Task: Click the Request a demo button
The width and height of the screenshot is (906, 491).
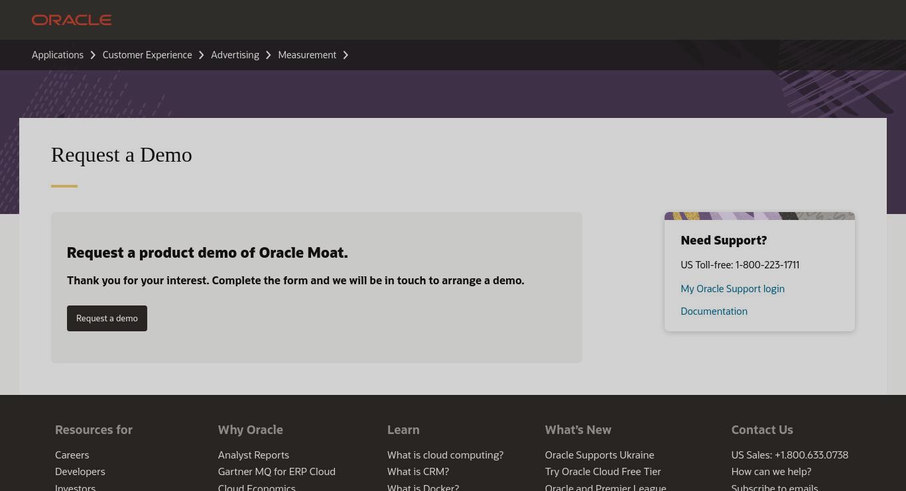Action: 107,318
